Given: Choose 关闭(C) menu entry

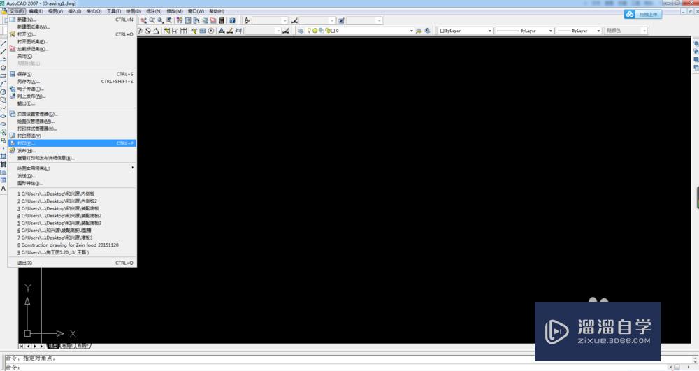Looking at the screenshot, I should (72, 56).
